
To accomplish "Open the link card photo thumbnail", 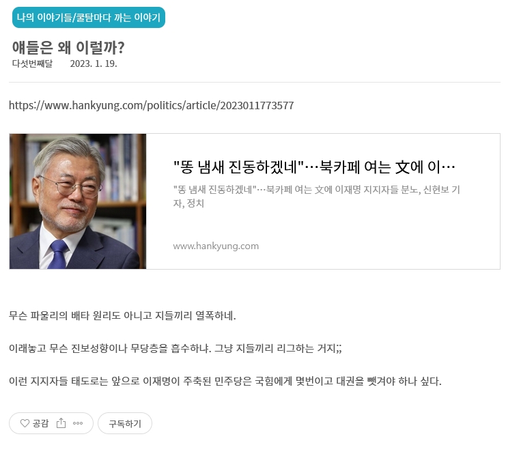I will point(78,201).
